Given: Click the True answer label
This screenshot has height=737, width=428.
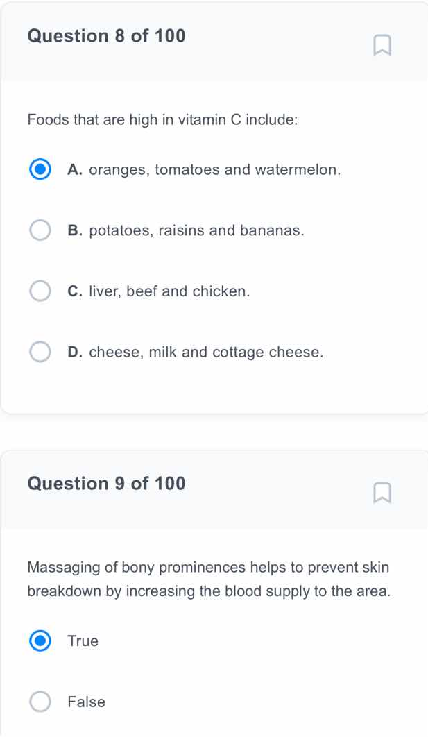Looking at the screenshot, I should (83, 641).
